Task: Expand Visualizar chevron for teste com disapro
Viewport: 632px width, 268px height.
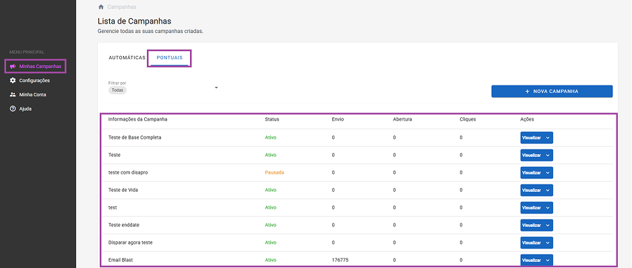Action: coord(548,172)
